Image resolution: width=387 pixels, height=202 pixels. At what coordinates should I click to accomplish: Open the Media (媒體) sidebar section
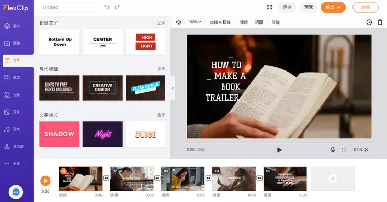coord(13,43)
